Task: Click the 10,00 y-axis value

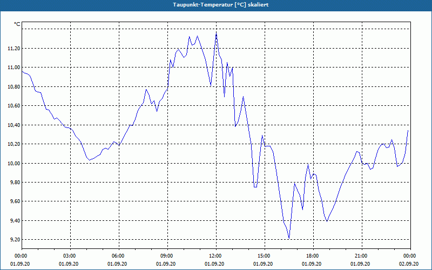Action: tap(13, 164)
